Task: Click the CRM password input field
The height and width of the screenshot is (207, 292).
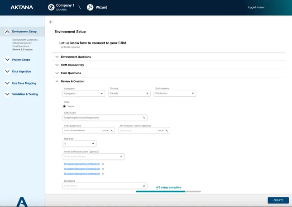Action: 89,131
